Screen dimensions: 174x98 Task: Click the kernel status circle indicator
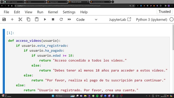point(172,19)
